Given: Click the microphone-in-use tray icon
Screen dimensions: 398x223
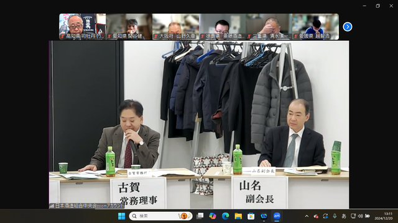Looking at the screenshot, I should [335, 216].
